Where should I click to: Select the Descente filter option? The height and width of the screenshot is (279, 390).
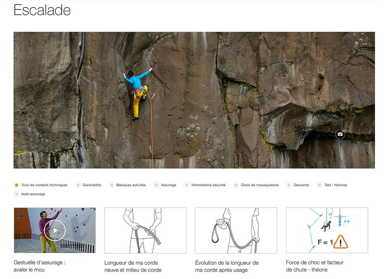[x=289, y=185]
